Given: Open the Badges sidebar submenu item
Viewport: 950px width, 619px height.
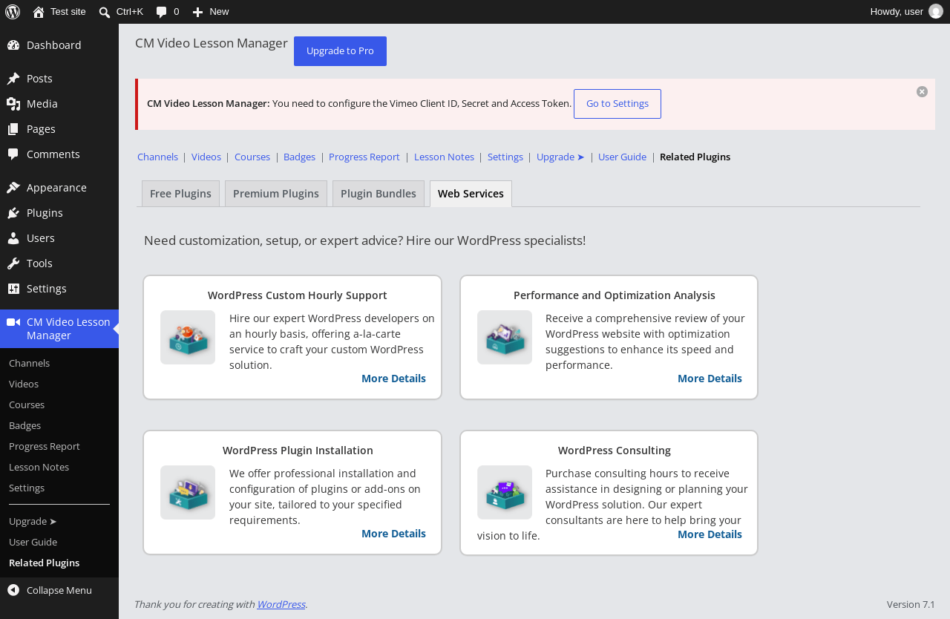Looking at the screenshot, I should pyautogui.click(x=59, y=425).
